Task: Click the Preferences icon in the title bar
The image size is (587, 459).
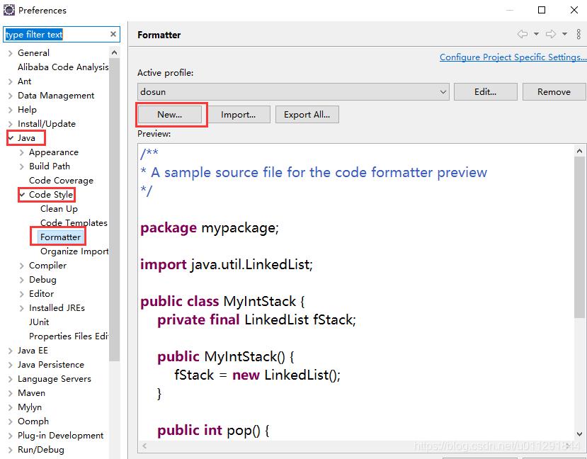Action: 10,10
